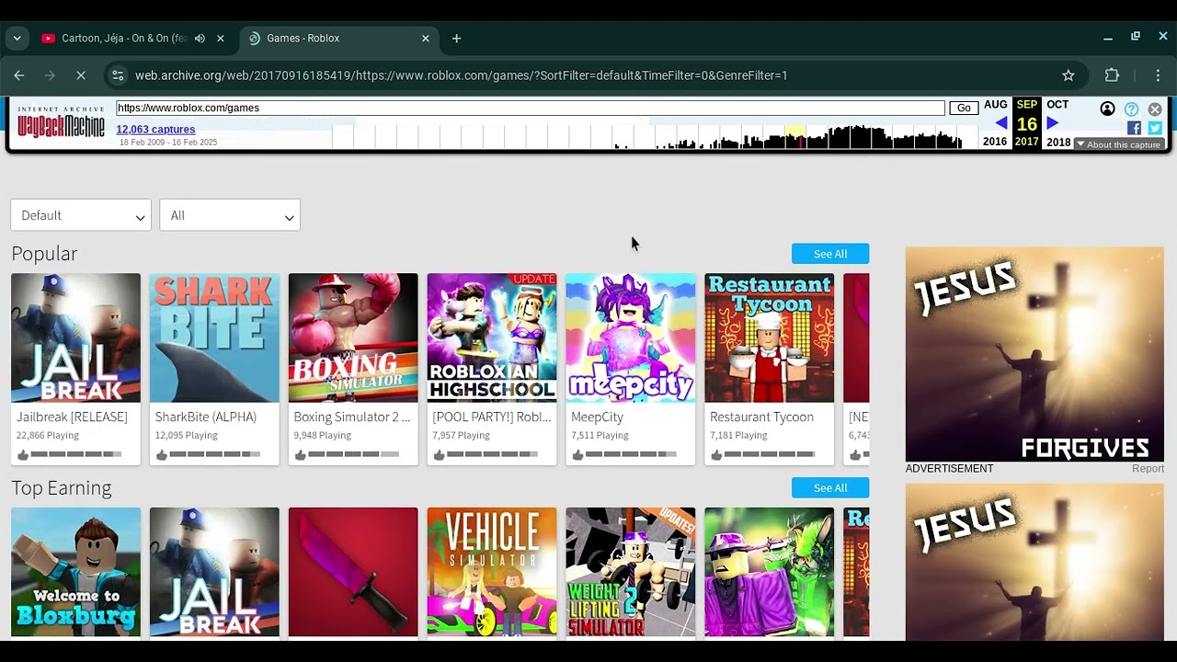Open the All time filter dropdown
Viewport: 1177px width, 662px height.
click(x=230, y=215)
